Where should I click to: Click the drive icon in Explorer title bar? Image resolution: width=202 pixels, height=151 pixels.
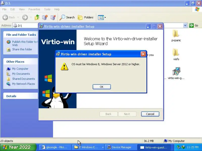click(2, 3)
